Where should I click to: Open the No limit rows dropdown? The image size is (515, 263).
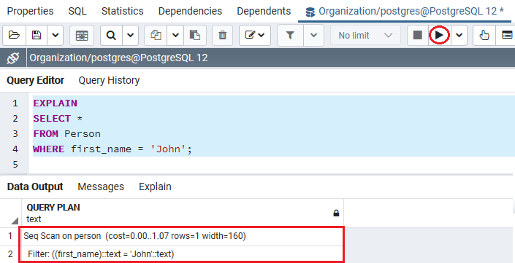tap(365, 35)
